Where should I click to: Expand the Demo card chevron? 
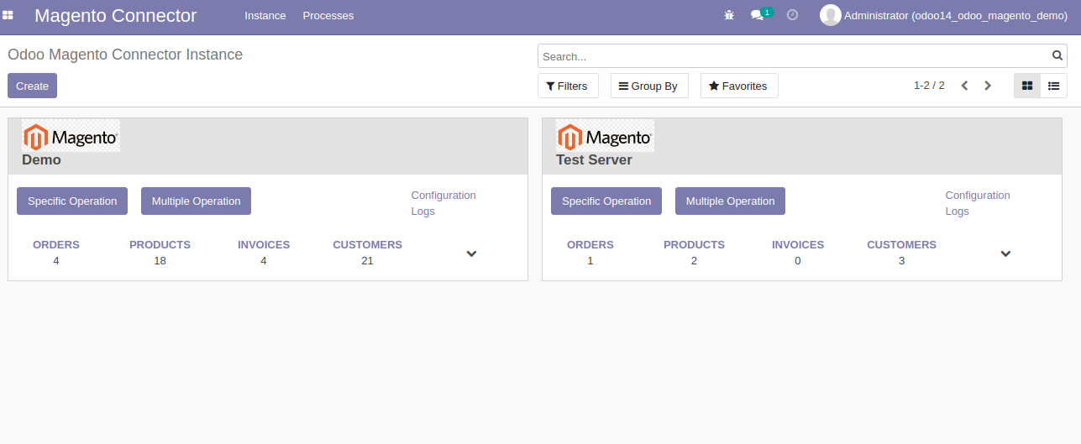[471, 253]
